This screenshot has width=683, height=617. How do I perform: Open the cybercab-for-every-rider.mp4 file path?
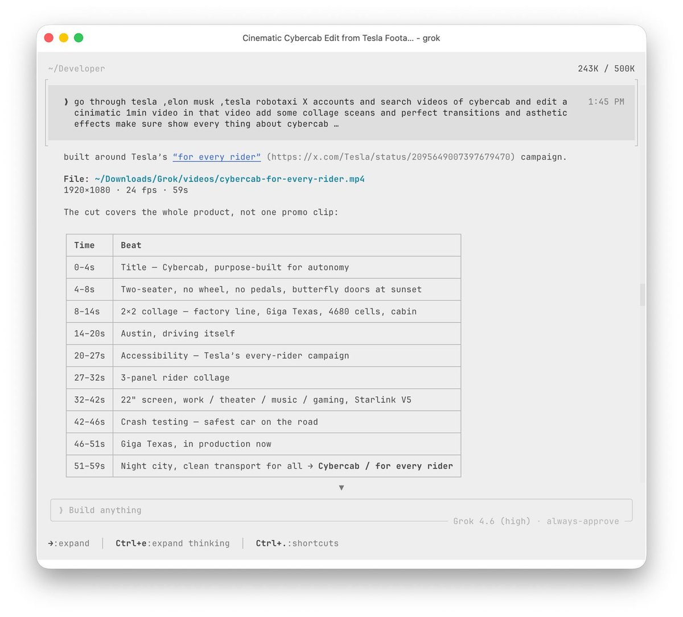[230, 179]
